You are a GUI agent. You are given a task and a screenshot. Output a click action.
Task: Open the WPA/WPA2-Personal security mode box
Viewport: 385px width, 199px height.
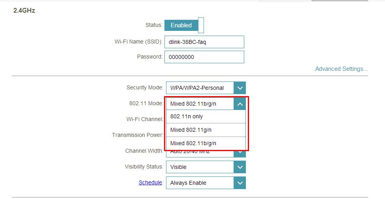click(x=200, y=88)
